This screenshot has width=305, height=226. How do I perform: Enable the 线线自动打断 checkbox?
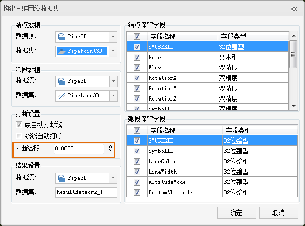tap(19, 136)
